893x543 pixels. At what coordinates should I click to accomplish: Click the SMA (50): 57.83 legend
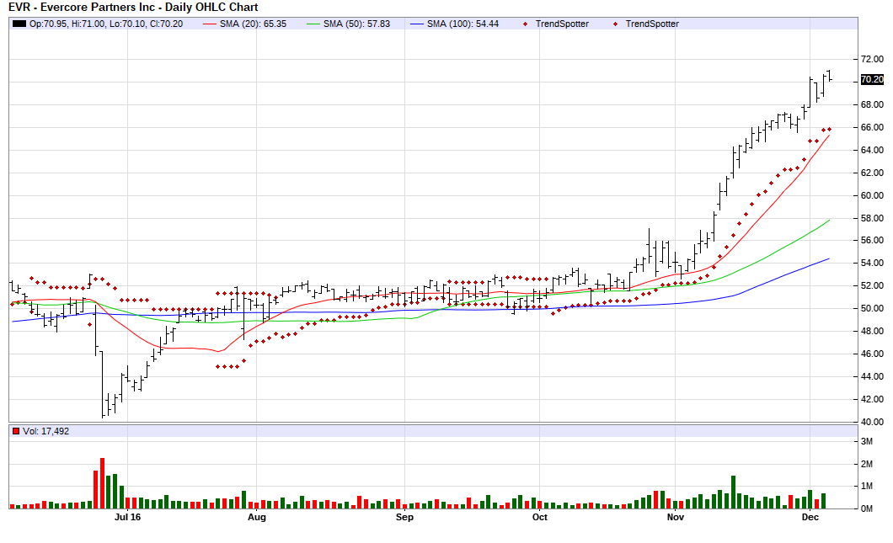(349, 24)
